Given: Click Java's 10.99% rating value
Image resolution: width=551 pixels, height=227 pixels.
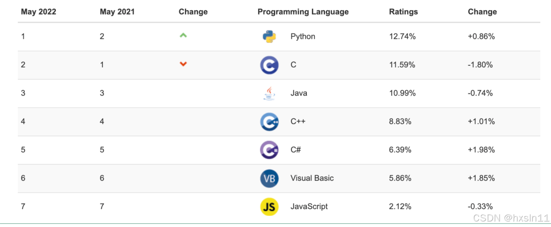Looking at the screenshot, I should tap(403, 93).
